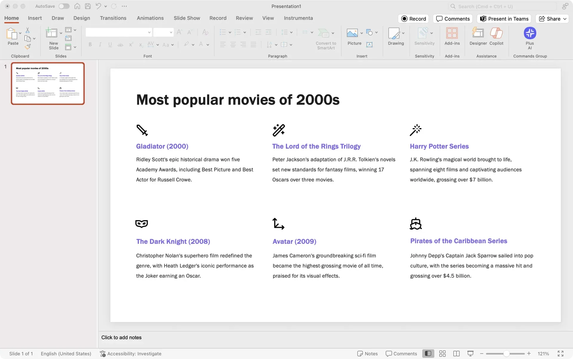
Task: Click the Plus AI icon
Action: click(530, 33)
